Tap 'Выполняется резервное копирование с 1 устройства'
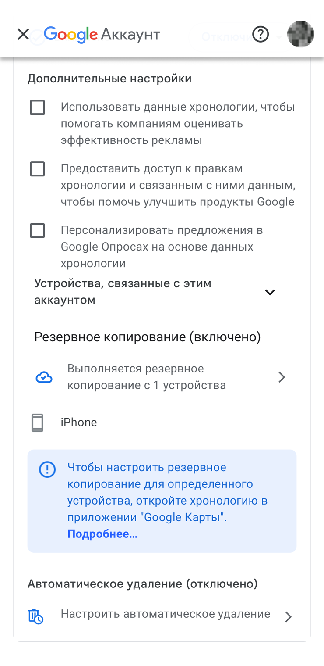 [146, 377]
